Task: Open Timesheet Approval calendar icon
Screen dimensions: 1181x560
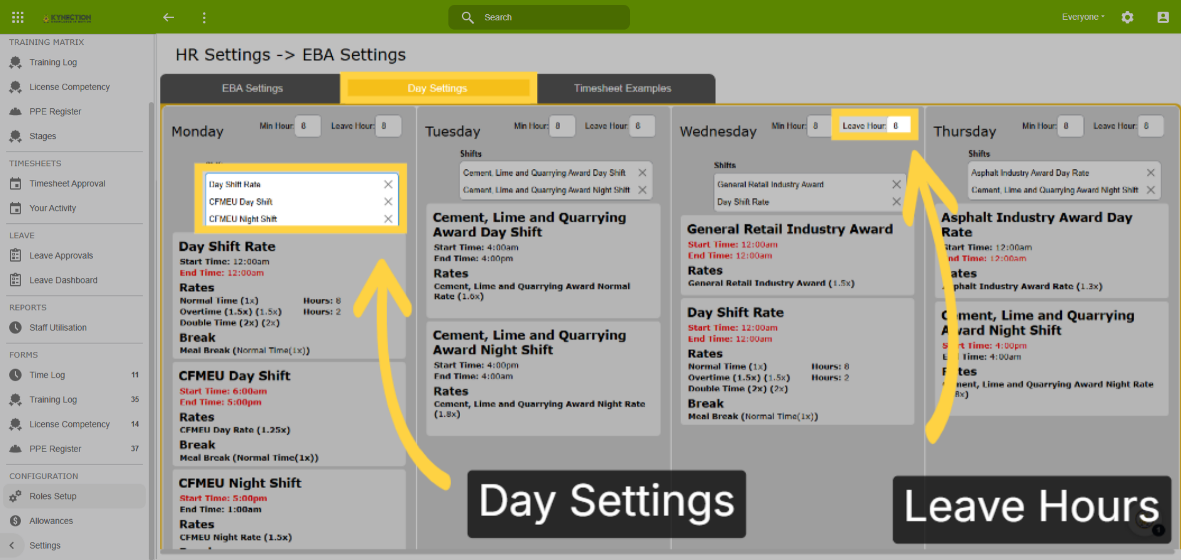Action: [15, 184]
